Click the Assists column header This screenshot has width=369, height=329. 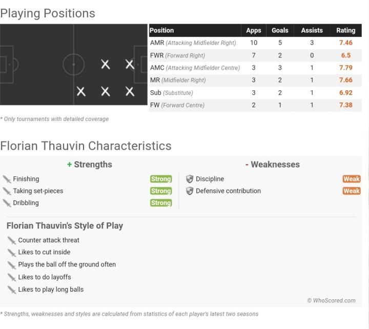[x=312, y=31]
